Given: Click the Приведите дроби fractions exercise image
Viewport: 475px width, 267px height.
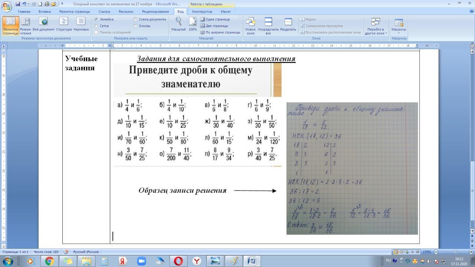Looking at the screenshot, I should pos(197,115).
